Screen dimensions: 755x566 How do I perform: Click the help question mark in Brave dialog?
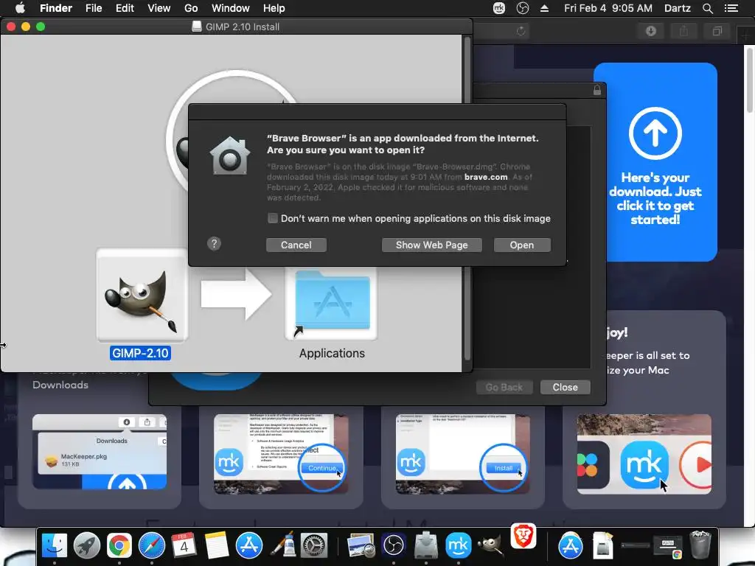click(215, 243)
